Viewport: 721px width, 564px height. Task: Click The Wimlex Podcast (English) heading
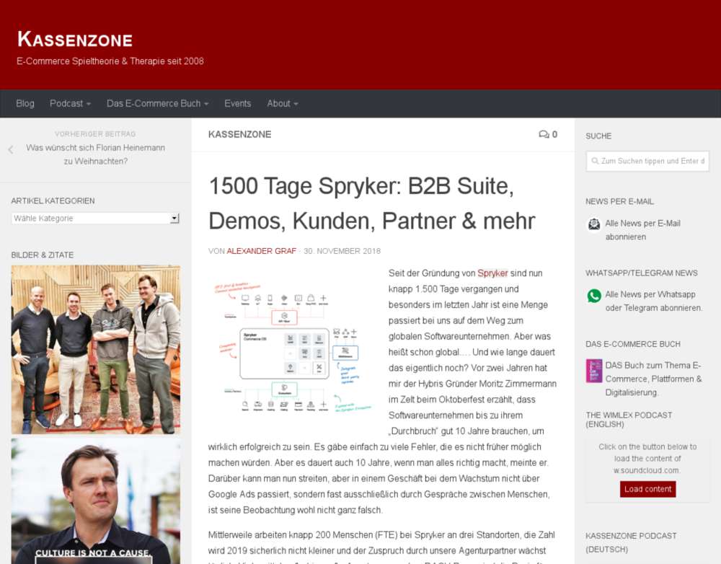(629, 420)
